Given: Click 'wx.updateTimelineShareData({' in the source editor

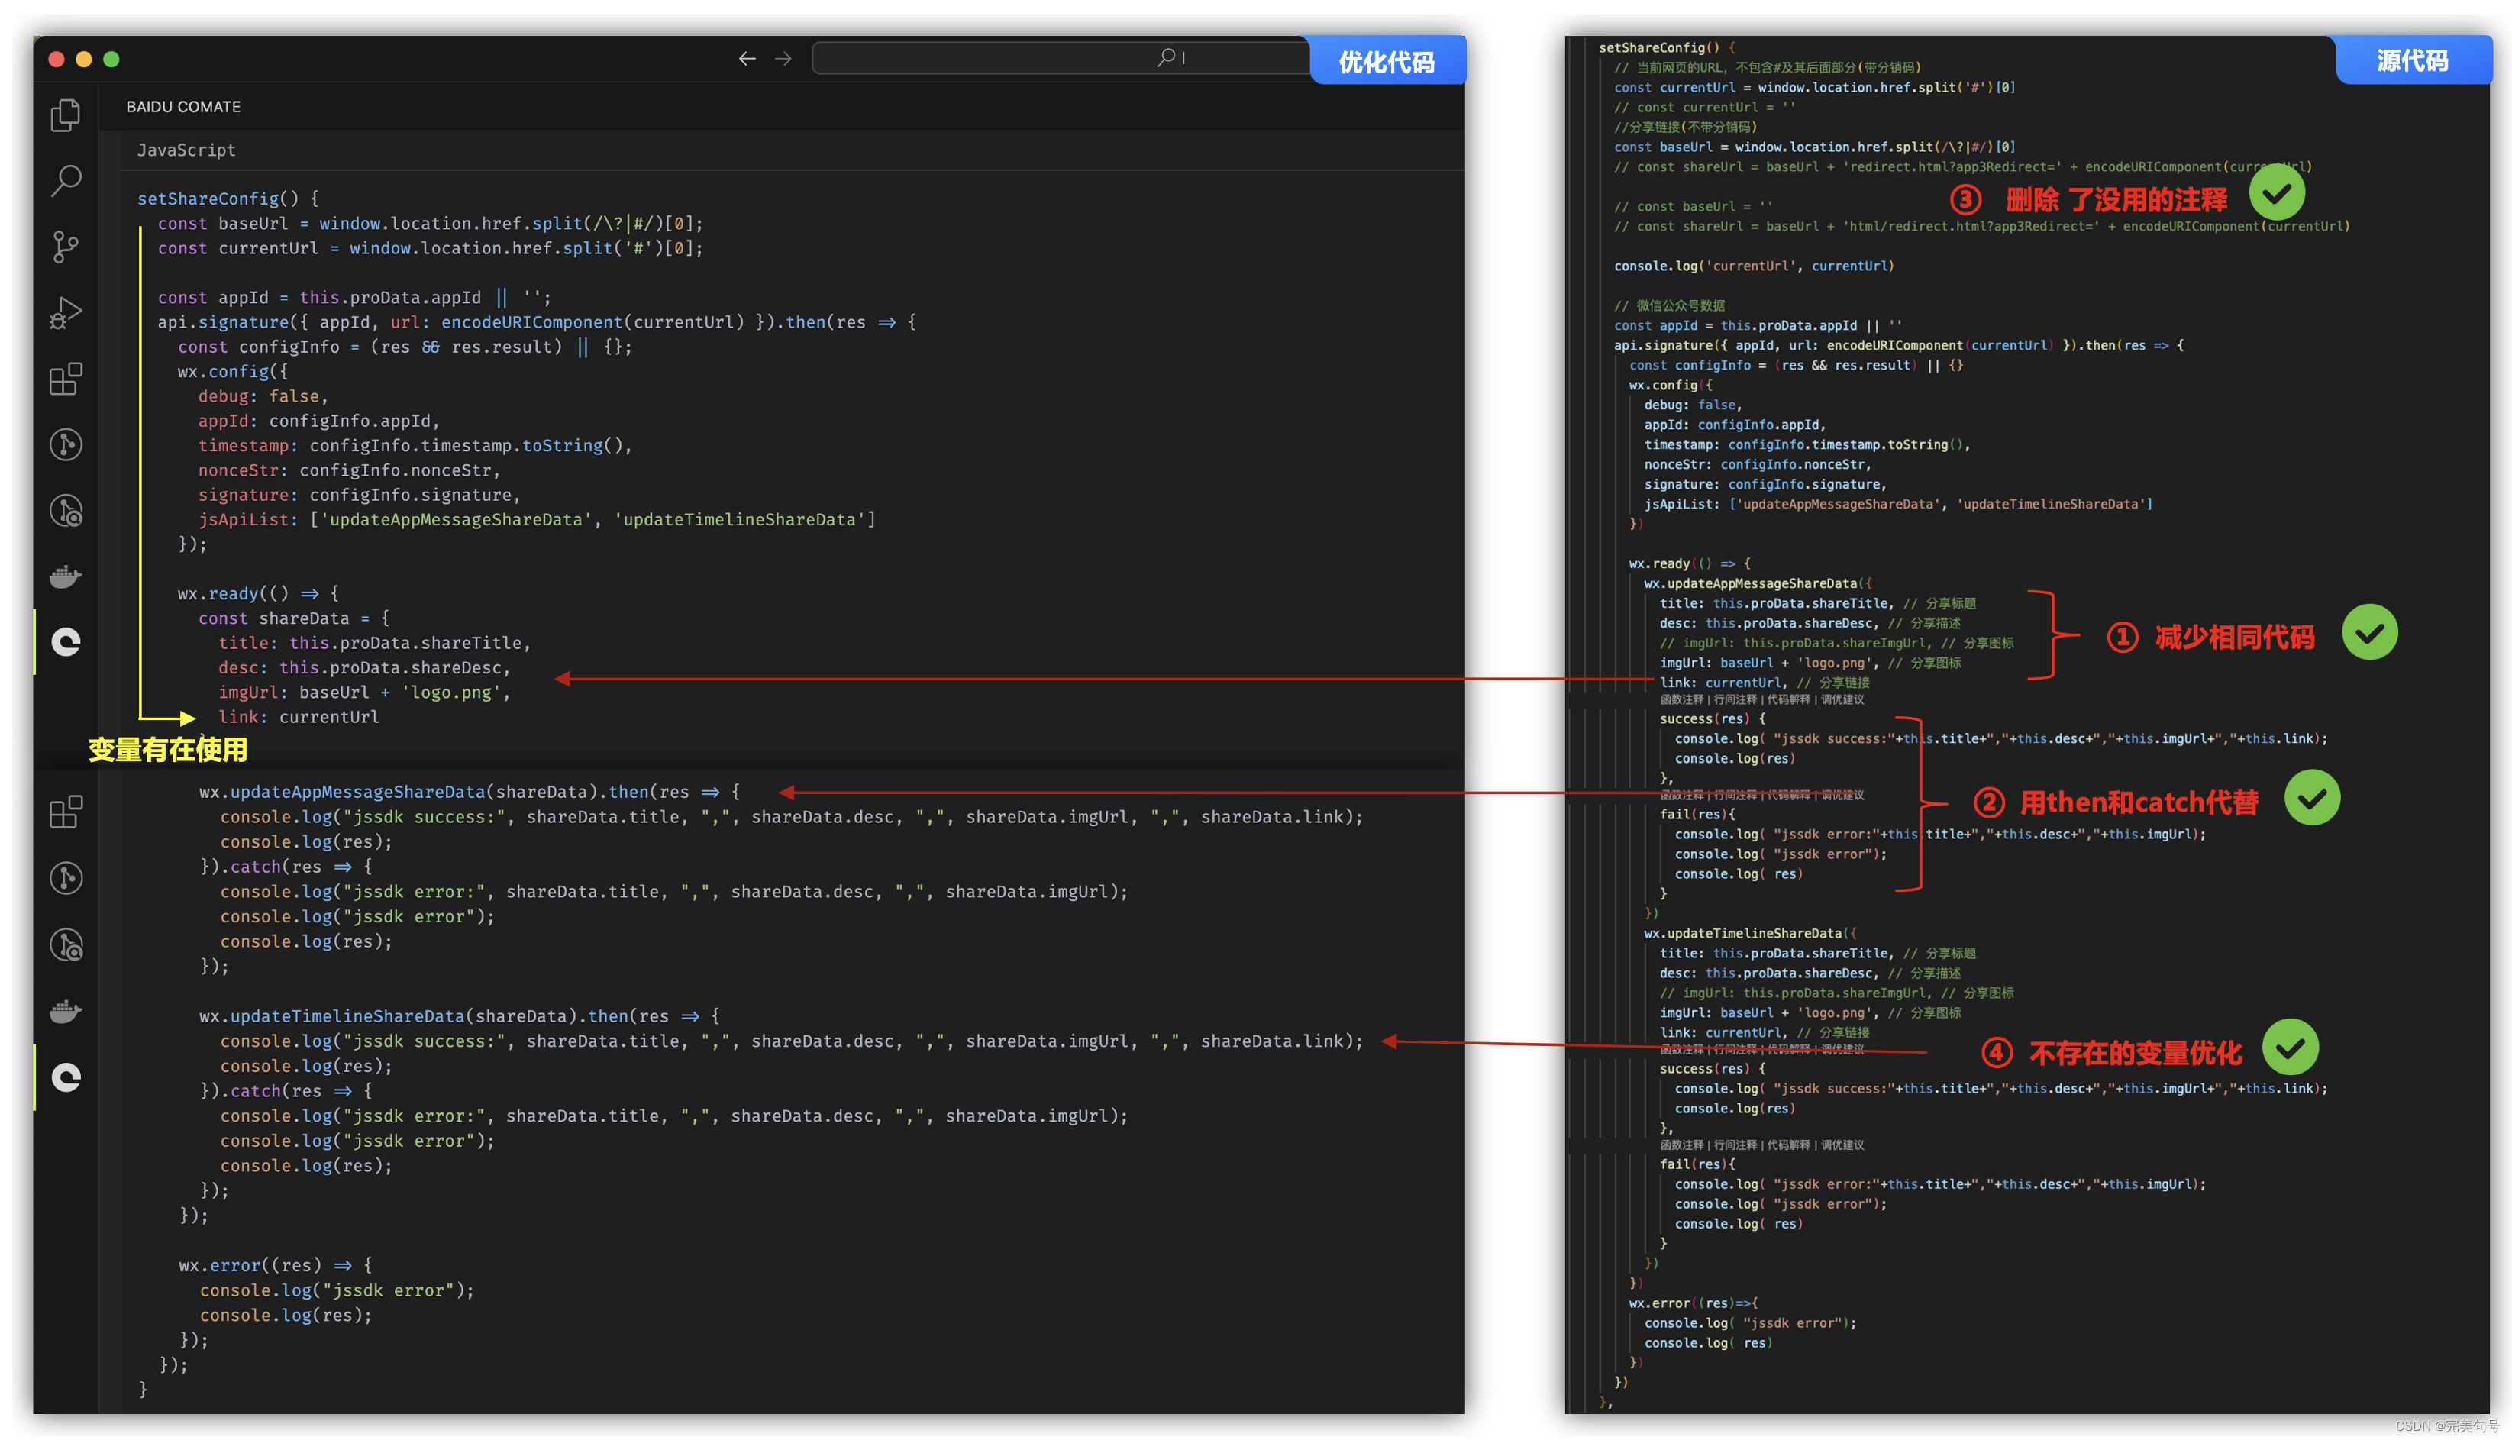Looking at the screenshot, I should [x=1749, y=932].
